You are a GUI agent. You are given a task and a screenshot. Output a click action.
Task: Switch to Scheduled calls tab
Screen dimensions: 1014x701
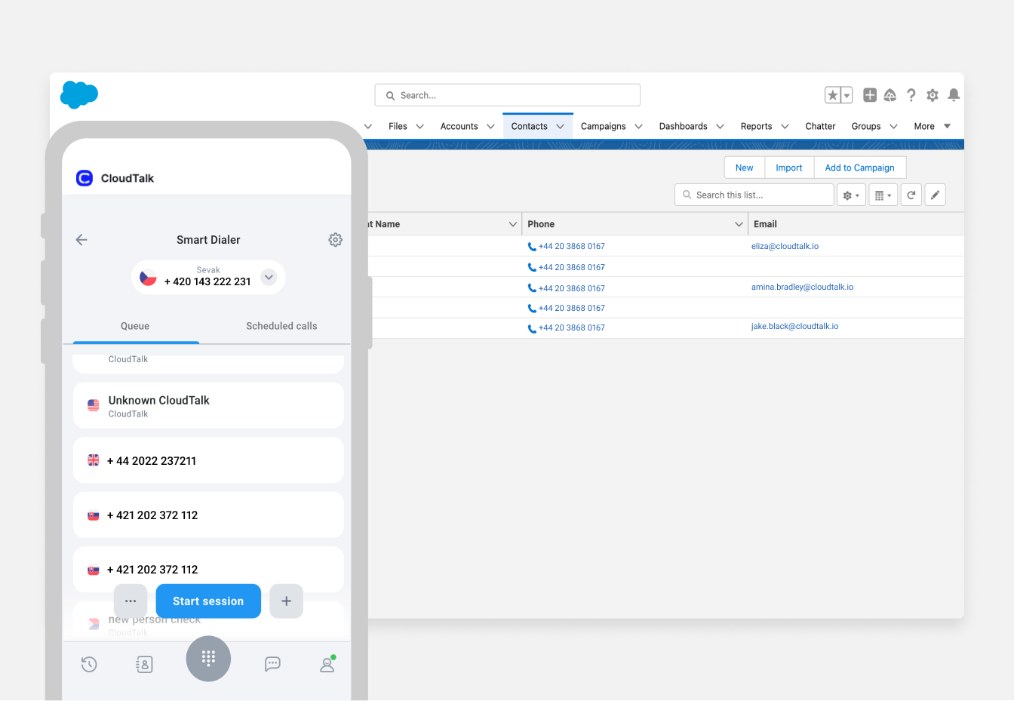click(281, 326)
